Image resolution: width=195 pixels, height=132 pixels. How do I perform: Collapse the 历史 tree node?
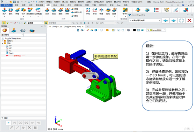(2, 43)
